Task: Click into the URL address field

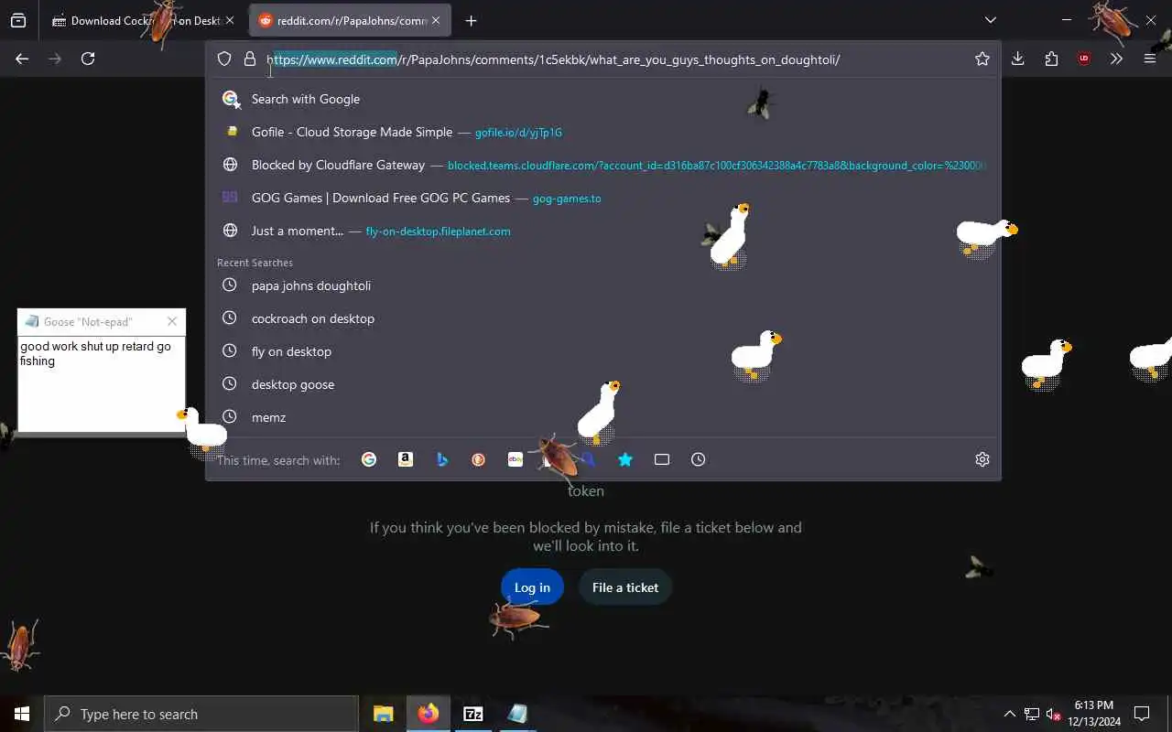Action: pos(613,59)
